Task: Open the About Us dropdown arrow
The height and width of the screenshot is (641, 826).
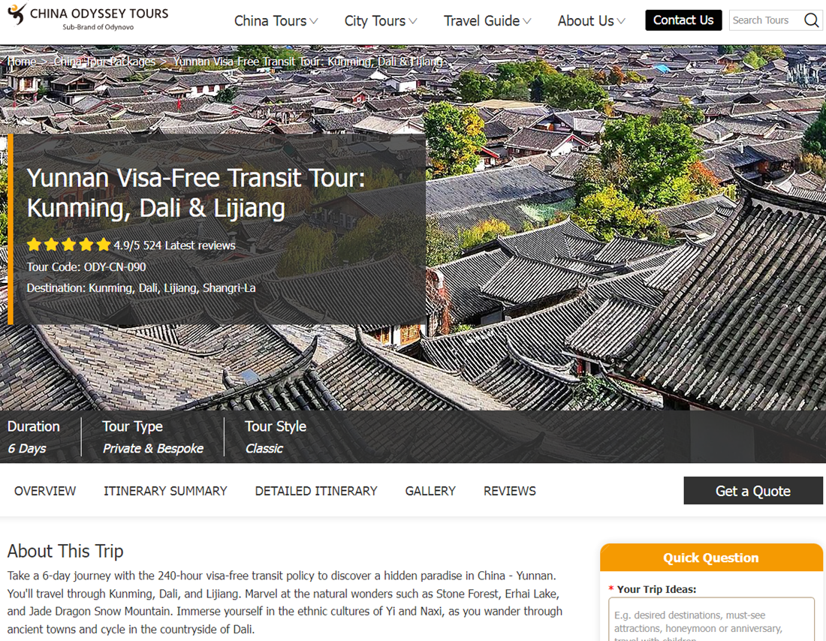Action: click(x=621, y=21)
